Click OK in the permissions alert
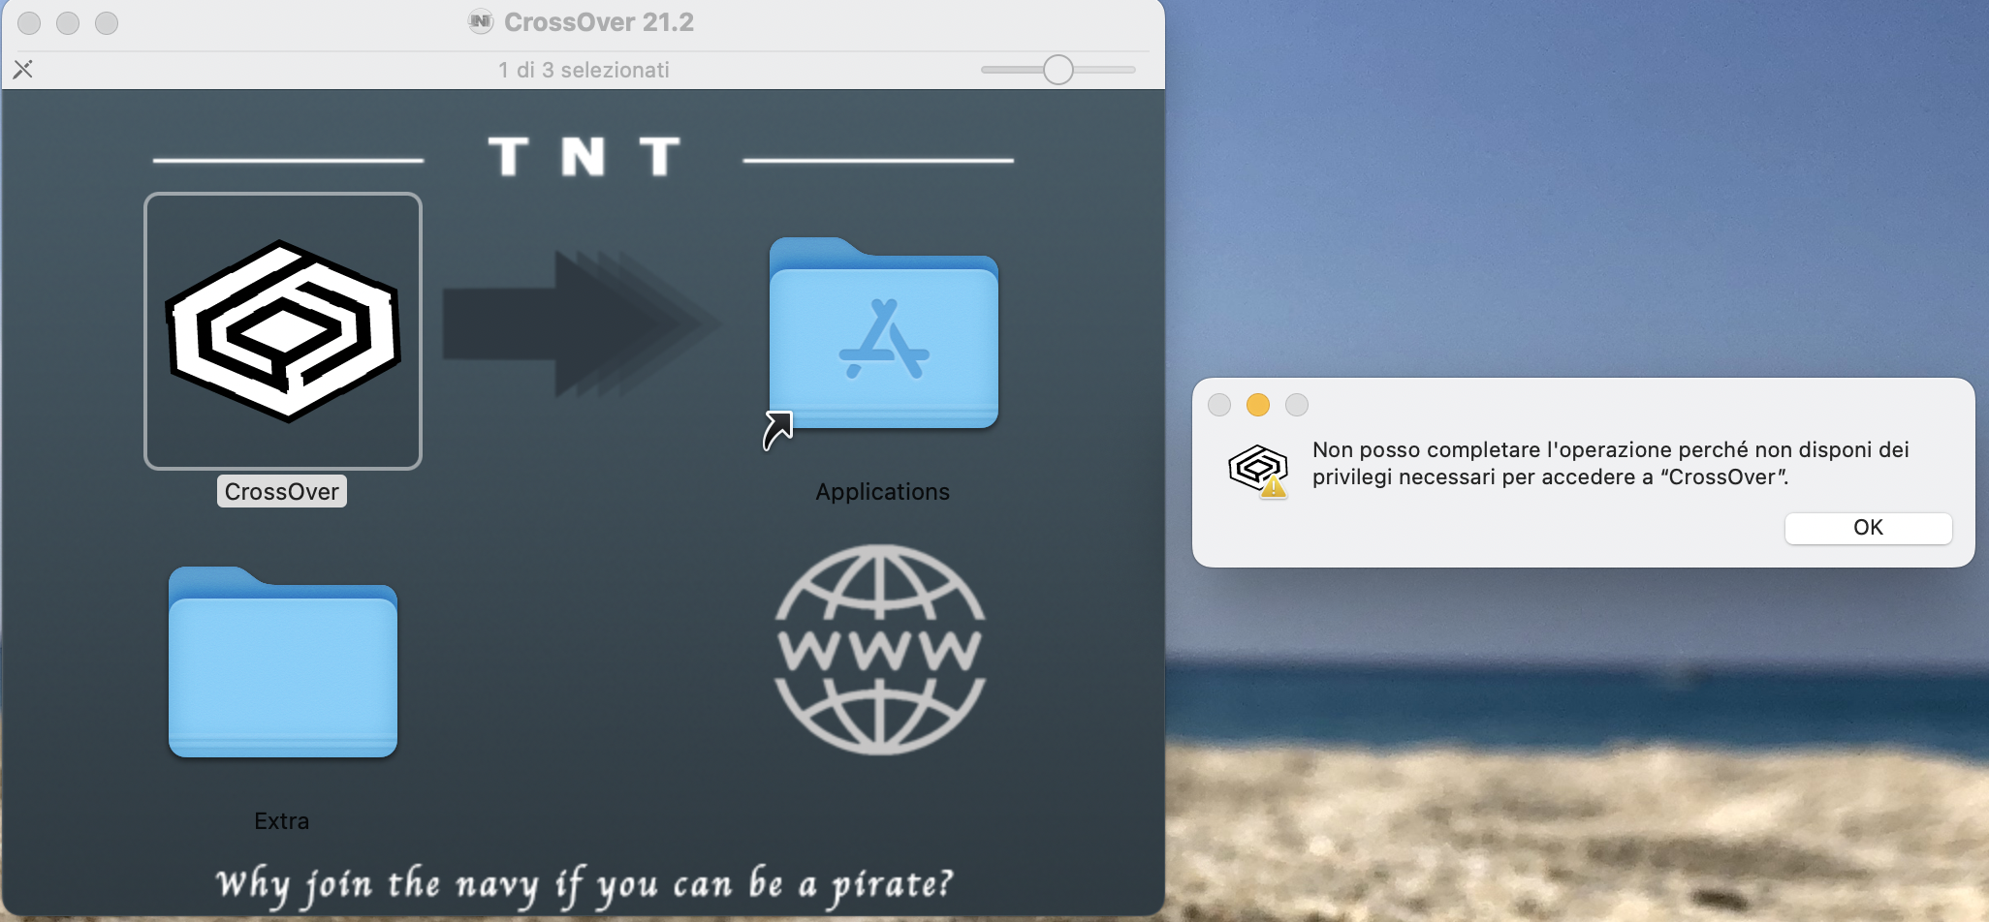 coord(1868,528)
